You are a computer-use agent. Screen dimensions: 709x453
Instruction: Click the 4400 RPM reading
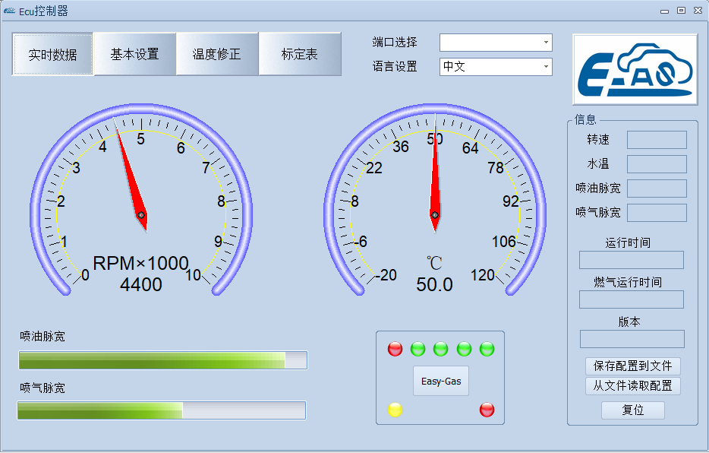tap(141, 285)
